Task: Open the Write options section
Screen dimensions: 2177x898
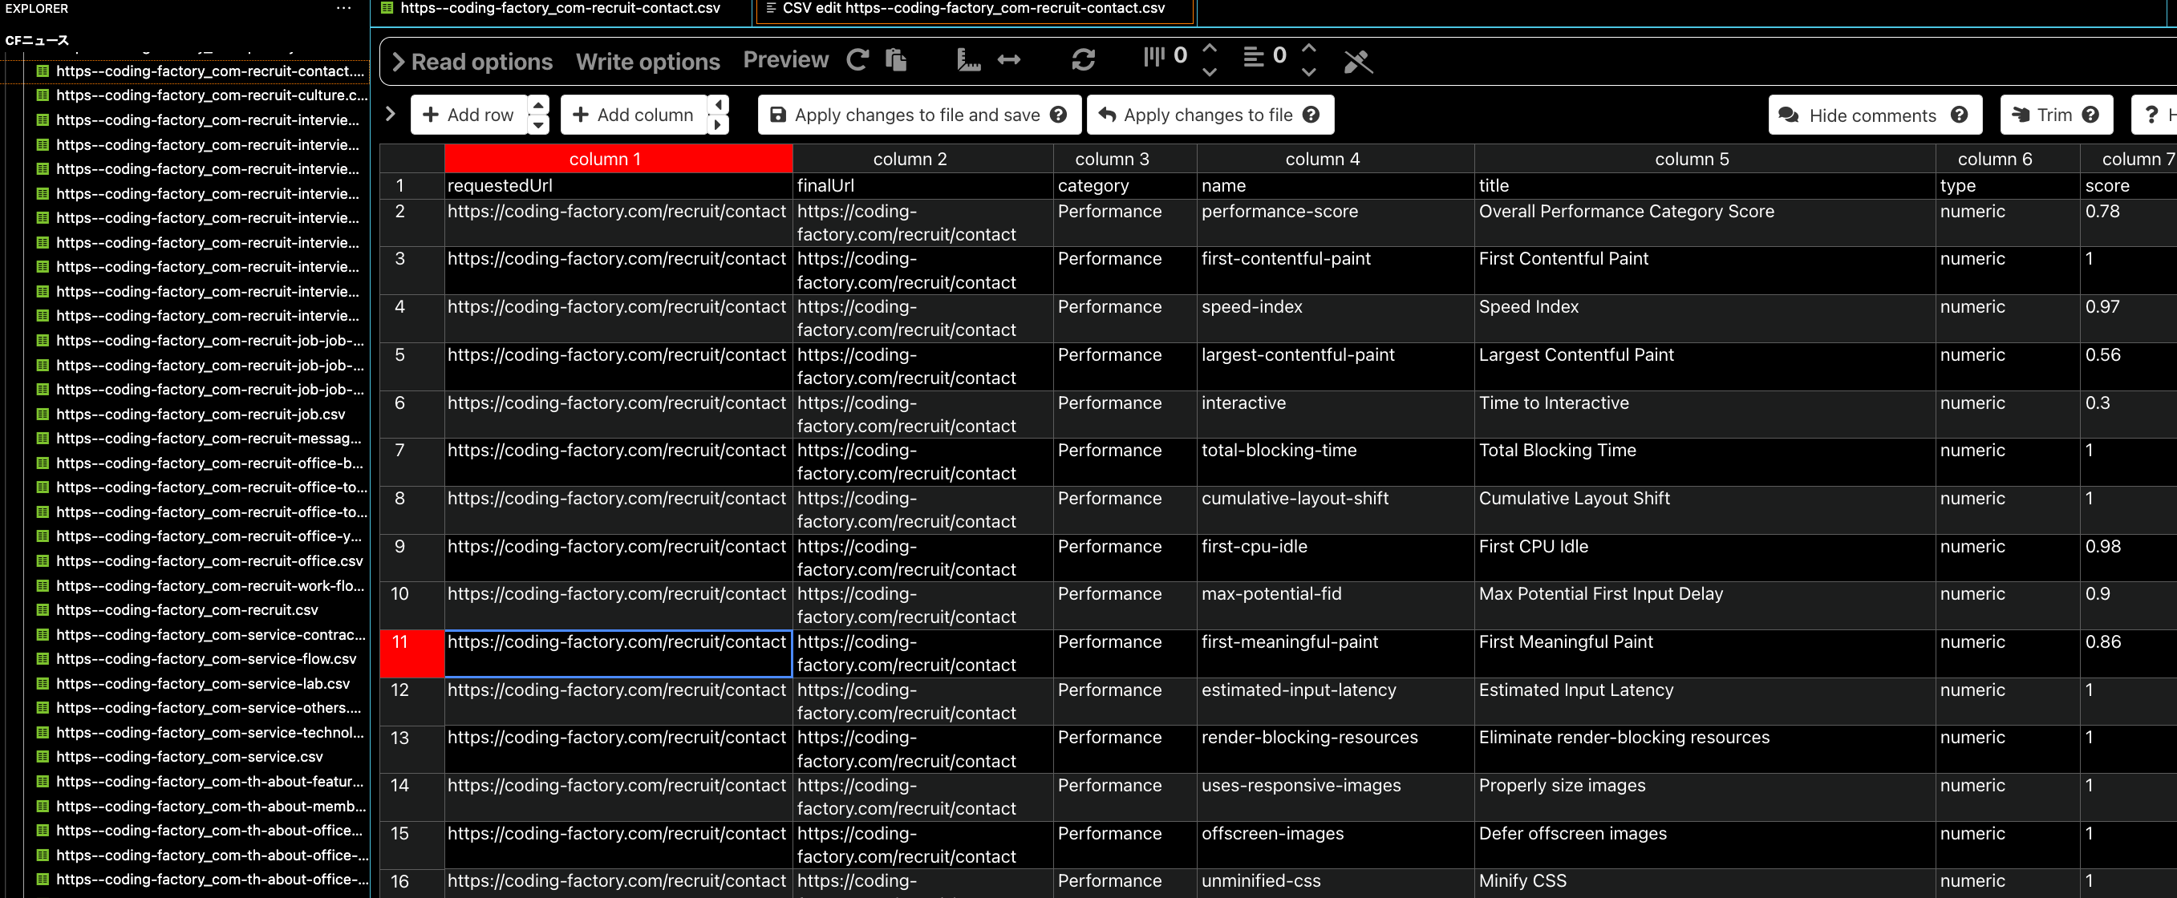Action: (x=648, y=62)
